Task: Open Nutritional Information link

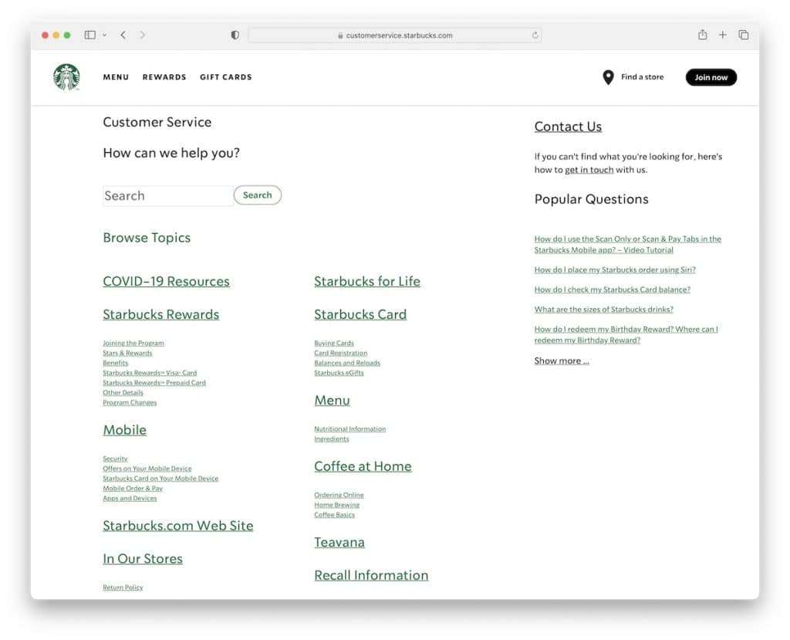Action: (x=350, y=429)
